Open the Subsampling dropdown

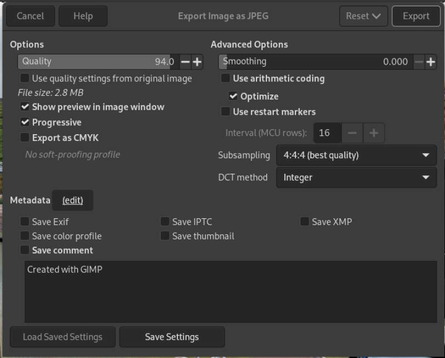click(x=356, y=155)
